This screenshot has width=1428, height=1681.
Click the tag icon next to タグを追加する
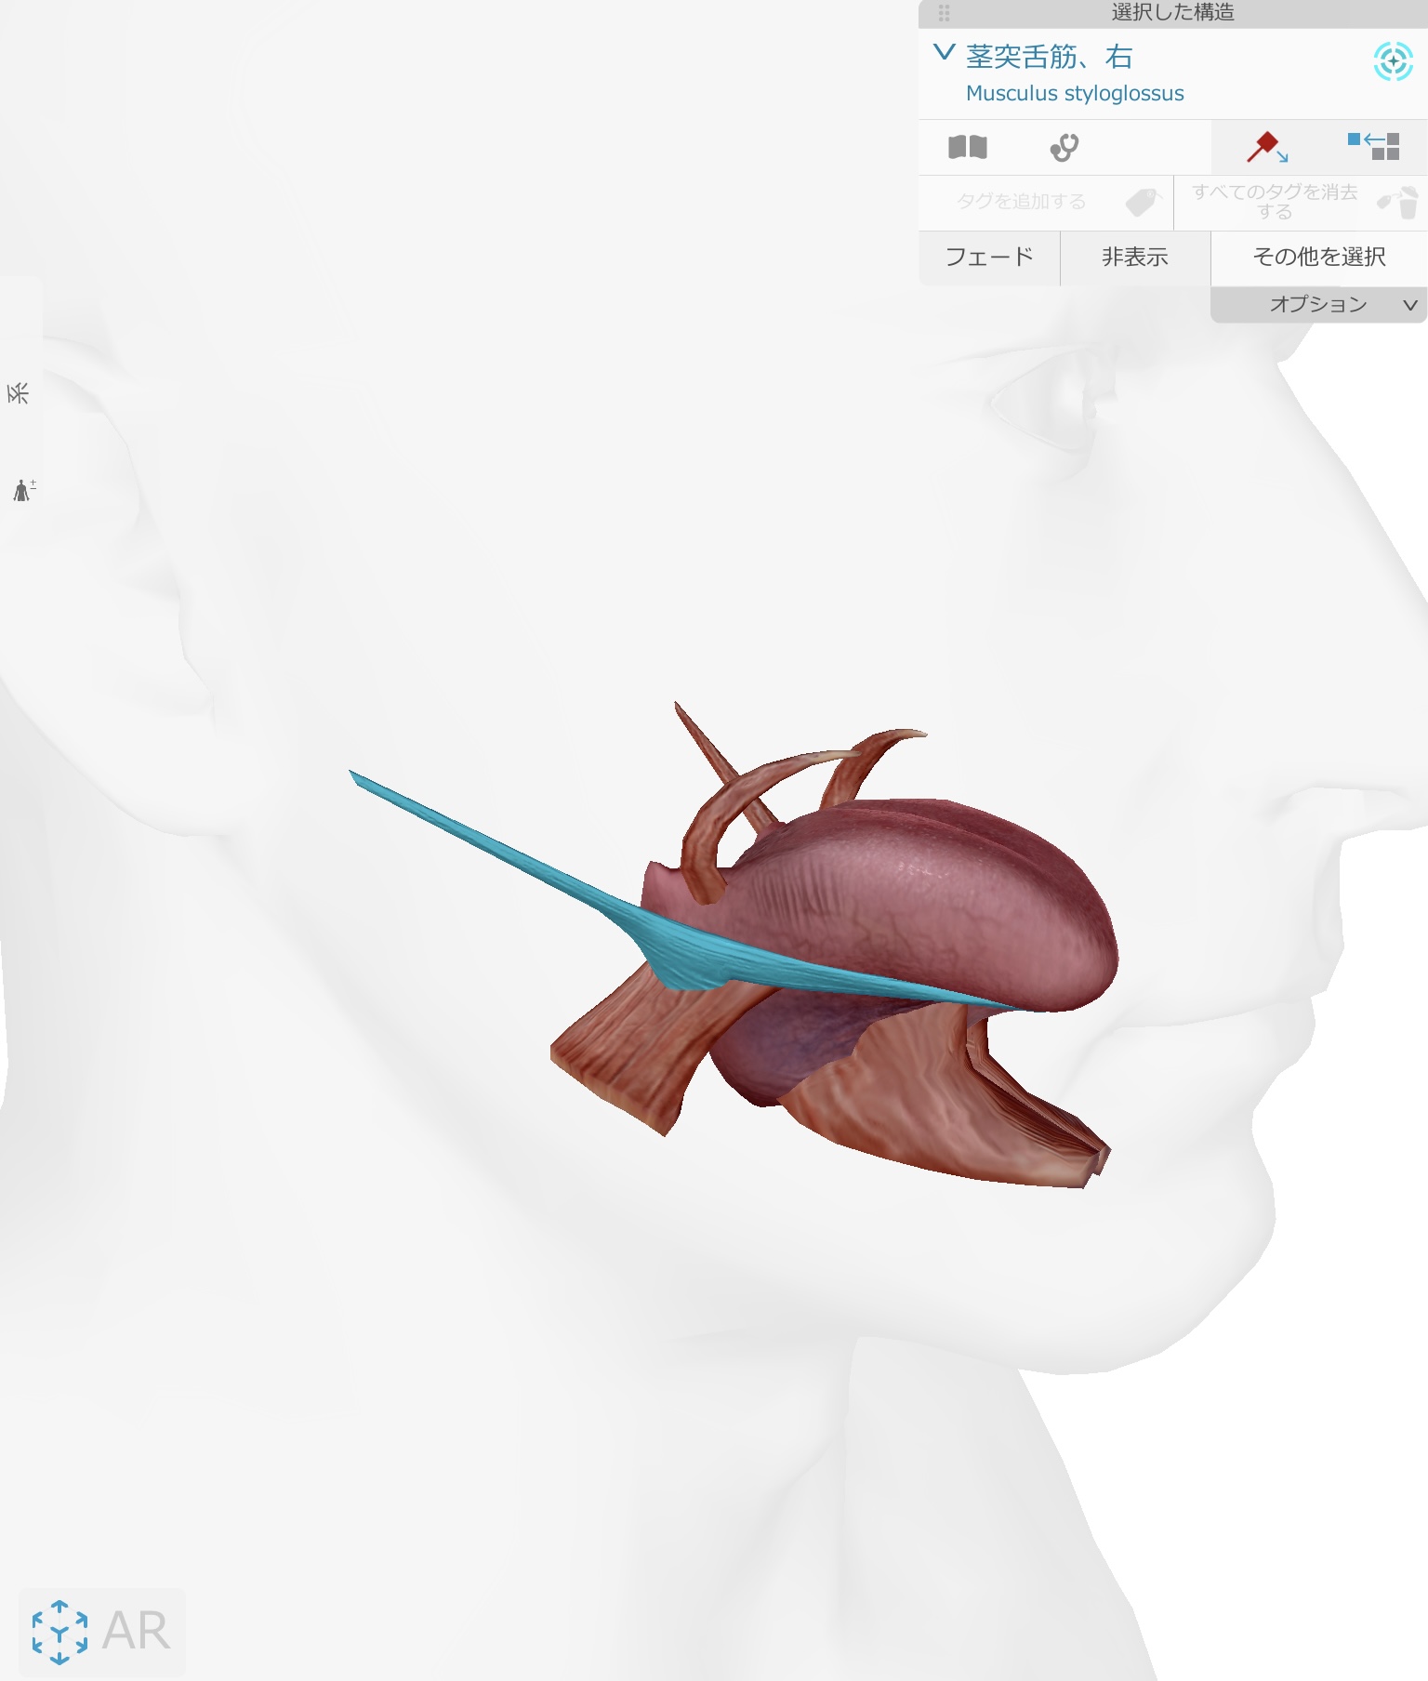(1143, 201)
